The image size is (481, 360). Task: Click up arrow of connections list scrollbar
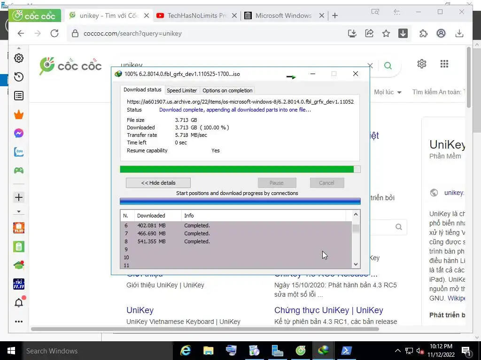point(356,214)
